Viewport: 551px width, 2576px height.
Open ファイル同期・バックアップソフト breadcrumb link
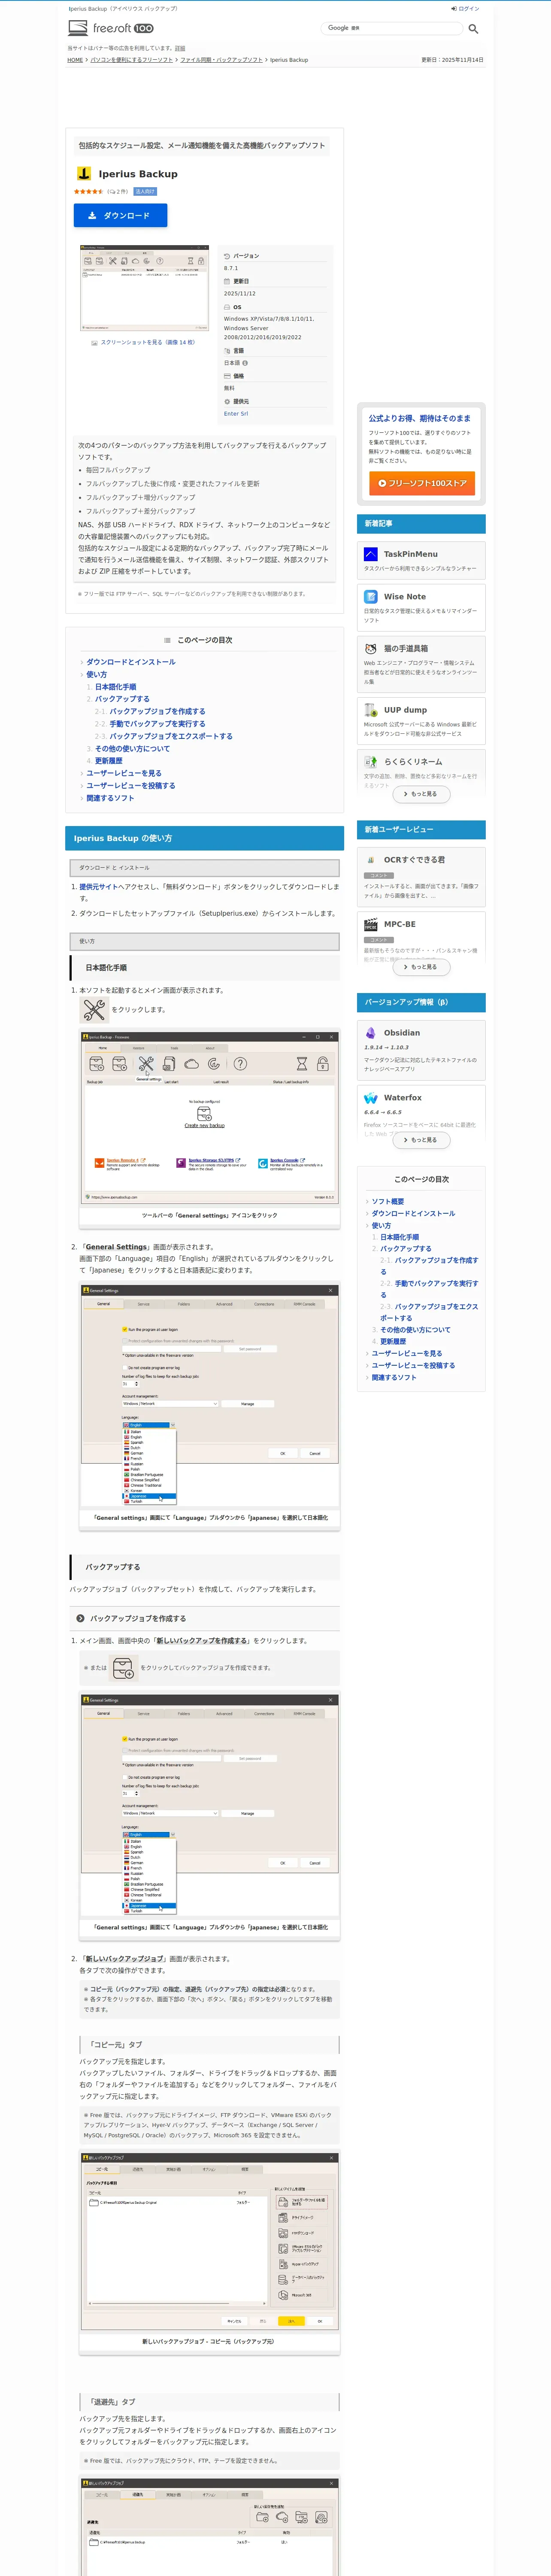click(x=221, y=60)
